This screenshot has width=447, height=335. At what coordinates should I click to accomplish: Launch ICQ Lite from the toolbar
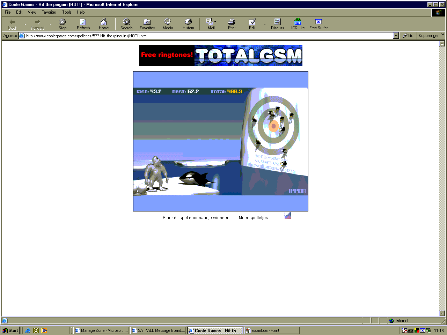(x=298, y=24)
